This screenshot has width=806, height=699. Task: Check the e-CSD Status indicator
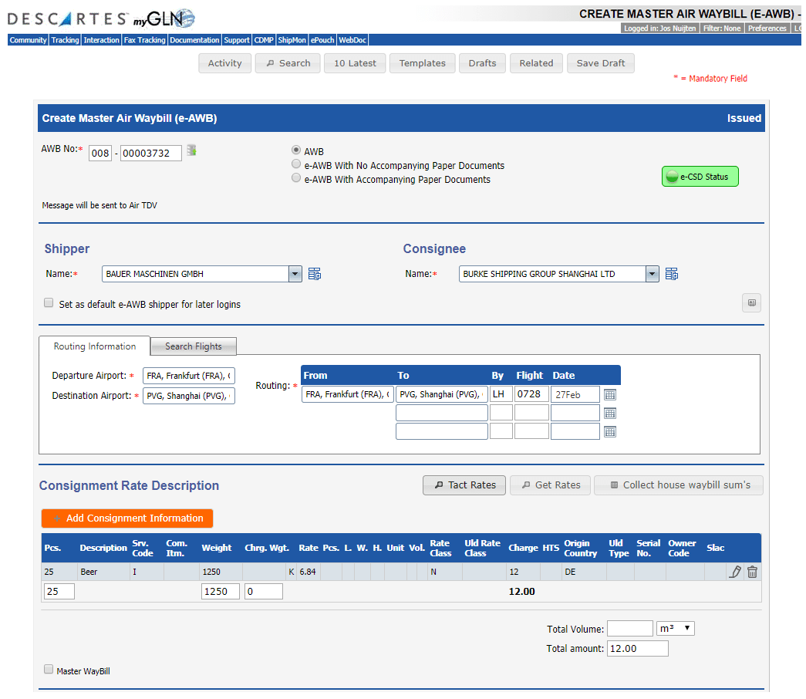700,177
